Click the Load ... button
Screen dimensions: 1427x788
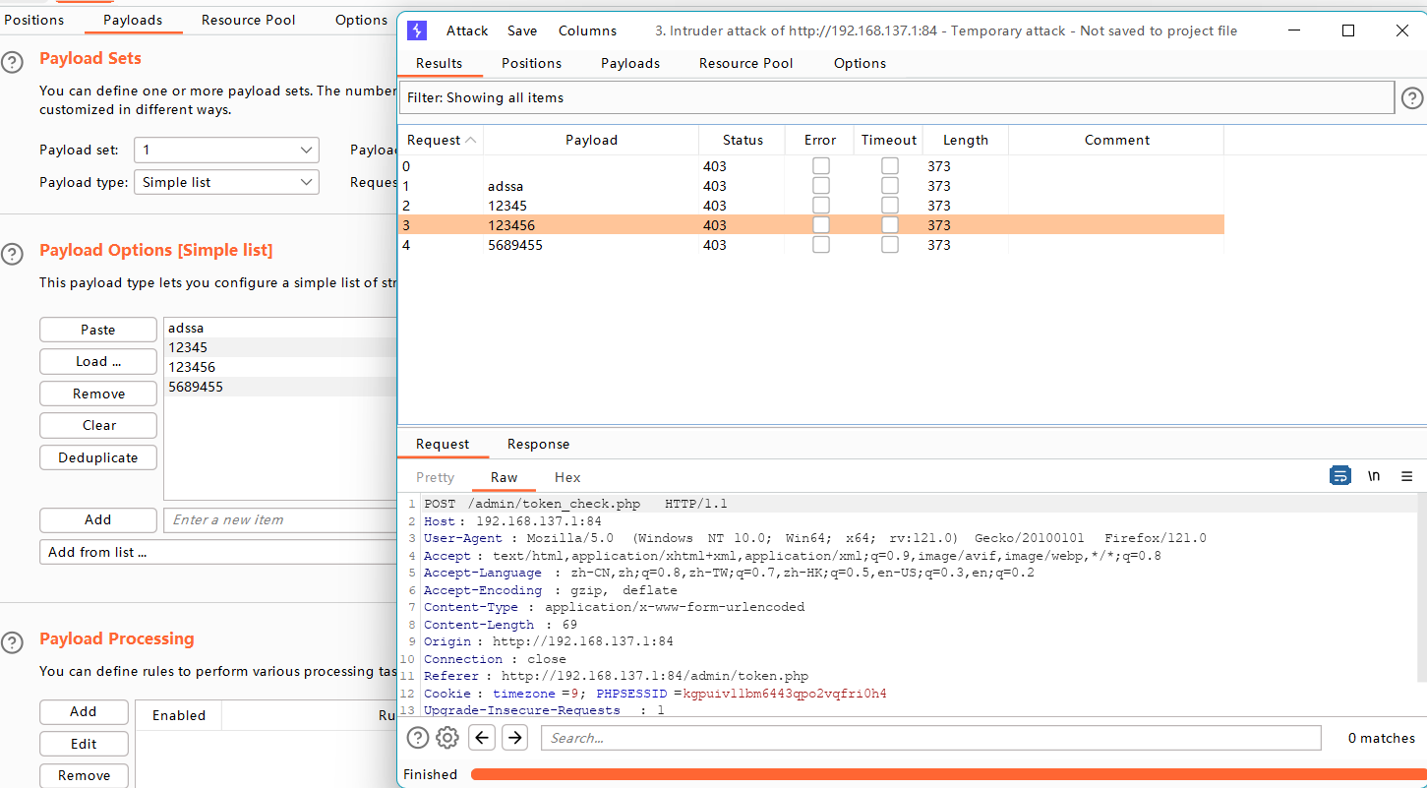(98, 361)
